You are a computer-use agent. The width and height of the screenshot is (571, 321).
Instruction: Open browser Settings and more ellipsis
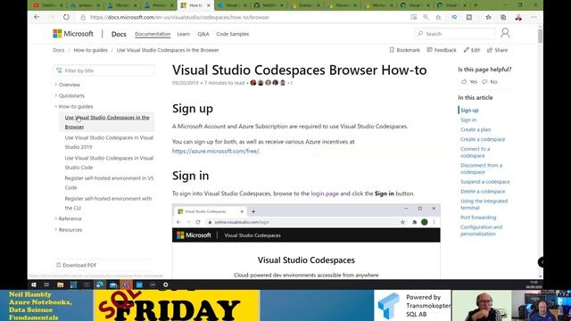coord(534,17)
